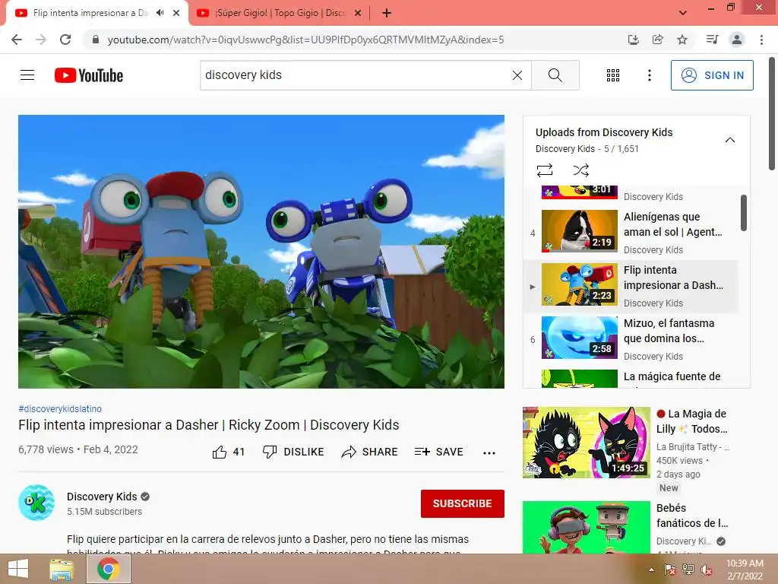Viewport: 778px width, 584px height.
Task: Play playlist item Mizuo, el fantasma
Action: 630,338
